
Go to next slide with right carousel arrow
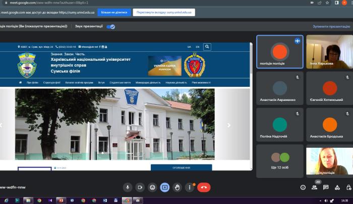(229, 125)
